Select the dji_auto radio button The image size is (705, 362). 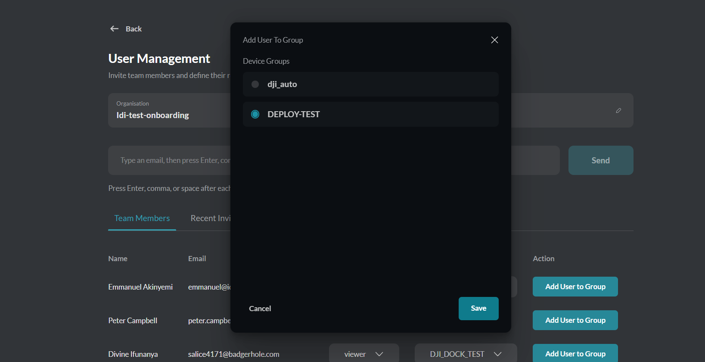tap(255, 84)
